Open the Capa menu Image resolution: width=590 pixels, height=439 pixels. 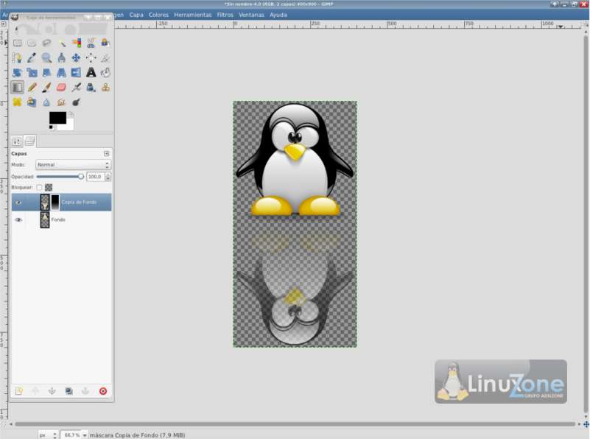[x=136, y=15]
